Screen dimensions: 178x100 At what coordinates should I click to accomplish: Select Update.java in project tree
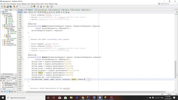13,33
